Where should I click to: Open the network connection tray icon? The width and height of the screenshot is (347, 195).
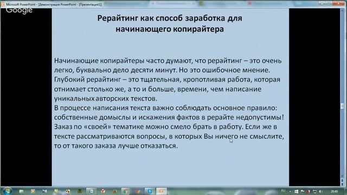point(314,191)
